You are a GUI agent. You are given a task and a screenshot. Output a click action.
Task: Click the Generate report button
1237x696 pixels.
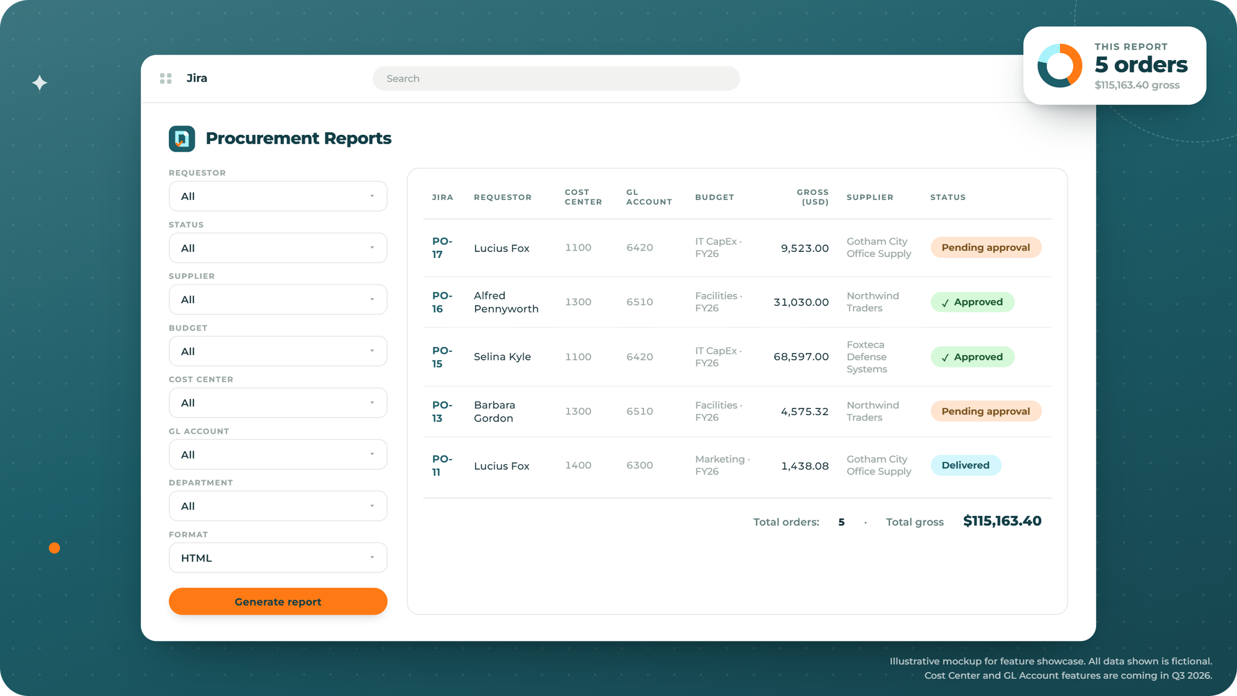(x=278, y=601)
